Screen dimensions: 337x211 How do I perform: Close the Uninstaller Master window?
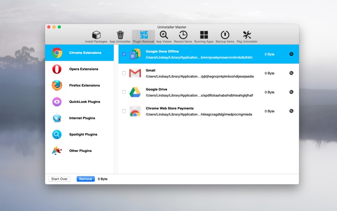coord(49,27)
